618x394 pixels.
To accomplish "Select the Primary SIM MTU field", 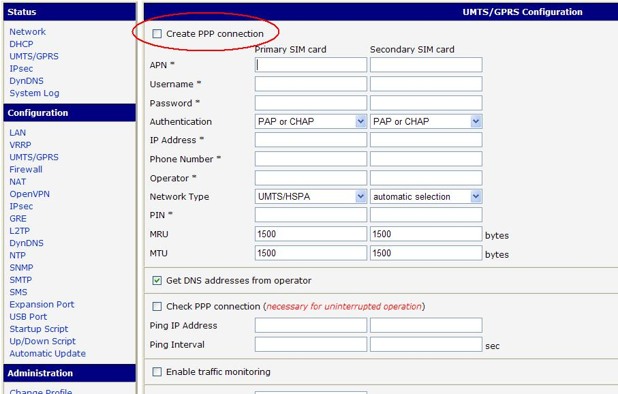I will click(311, 253).
